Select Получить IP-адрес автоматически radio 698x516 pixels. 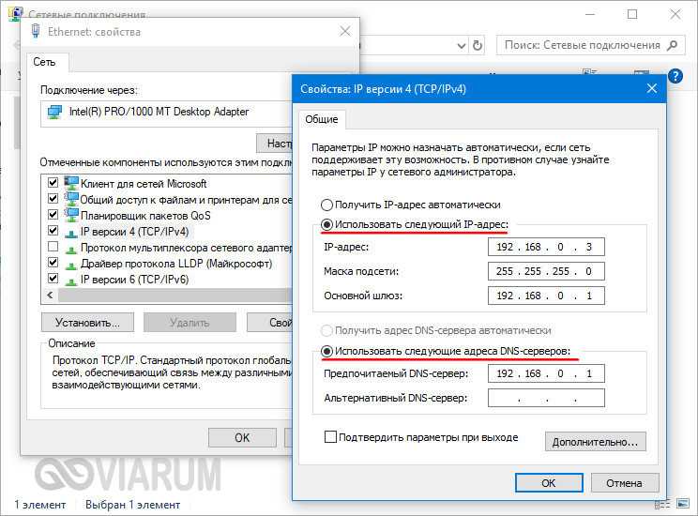tap(326, 205)
